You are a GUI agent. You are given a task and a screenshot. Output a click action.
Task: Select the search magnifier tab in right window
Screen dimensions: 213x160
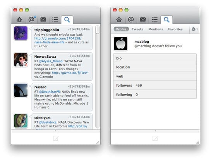[167, 20]
